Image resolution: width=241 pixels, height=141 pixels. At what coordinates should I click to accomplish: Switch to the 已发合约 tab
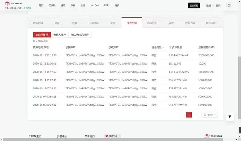(152, 23)
